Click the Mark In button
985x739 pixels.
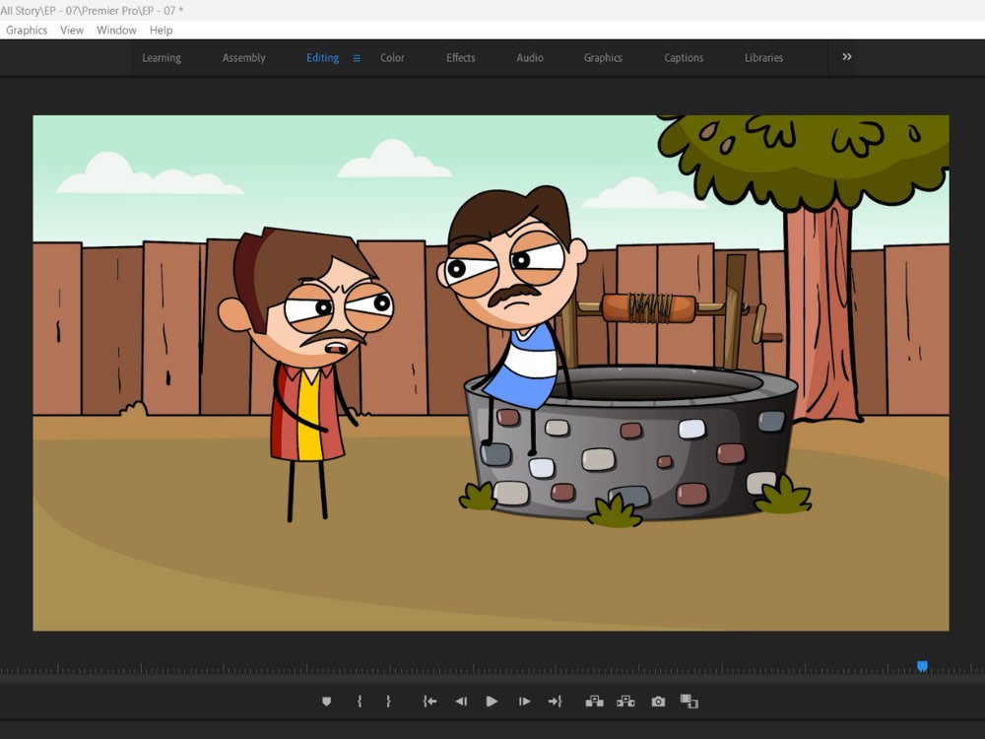(360, 702)
